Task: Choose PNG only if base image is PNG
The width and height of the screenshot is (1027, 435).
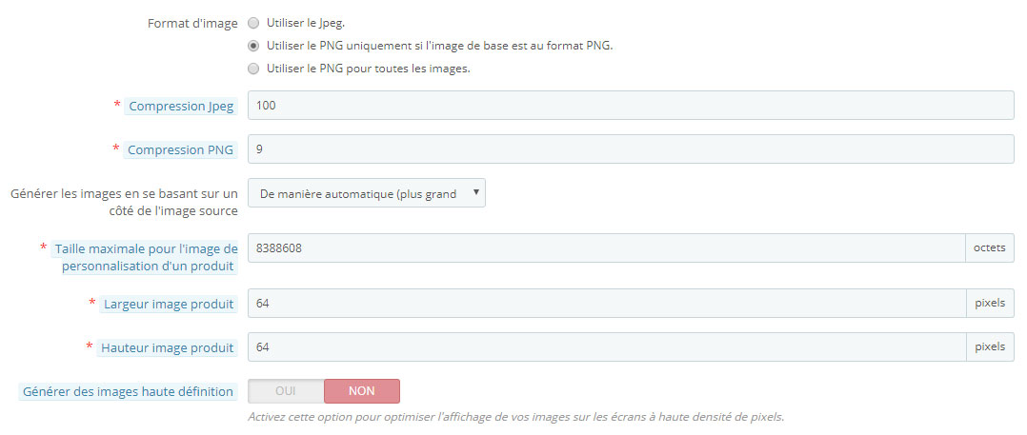Action: pyautogui.click(x=253, y=46)
